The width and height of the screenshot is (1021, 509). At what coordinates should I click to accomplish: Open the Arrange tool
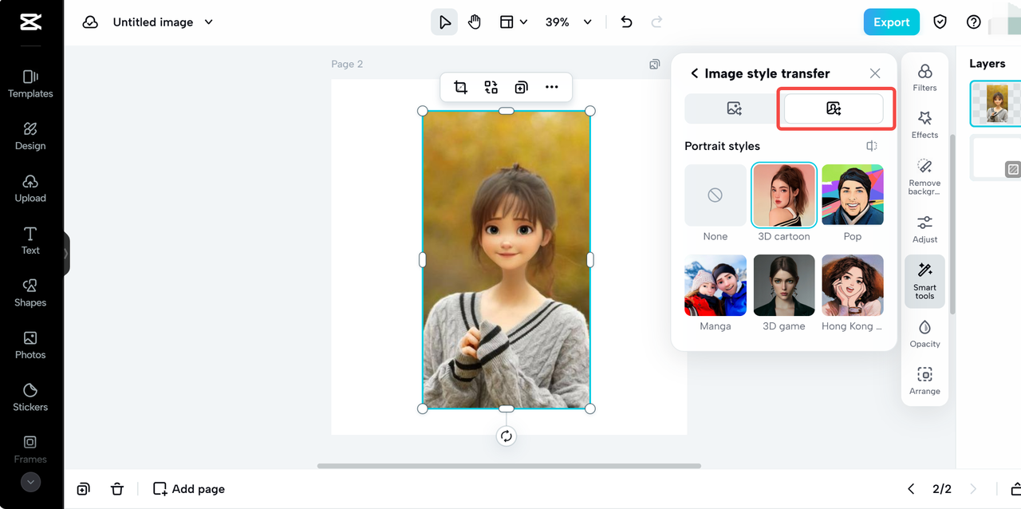pyautogui.click(x=924, y=381)
